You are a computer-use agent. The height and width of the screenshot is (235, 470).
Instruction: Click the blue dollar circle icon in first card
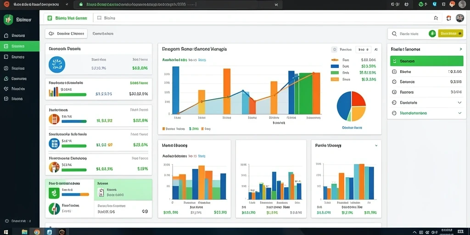coord(56,64)
